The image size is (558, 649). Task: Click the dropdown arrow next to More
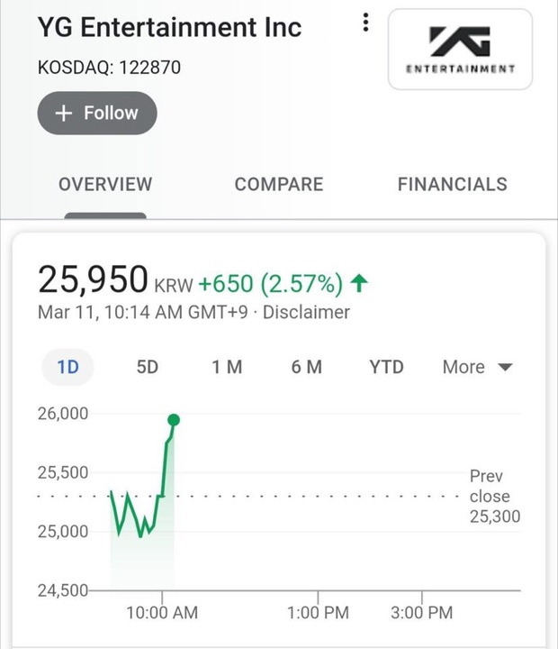(505, 367)
